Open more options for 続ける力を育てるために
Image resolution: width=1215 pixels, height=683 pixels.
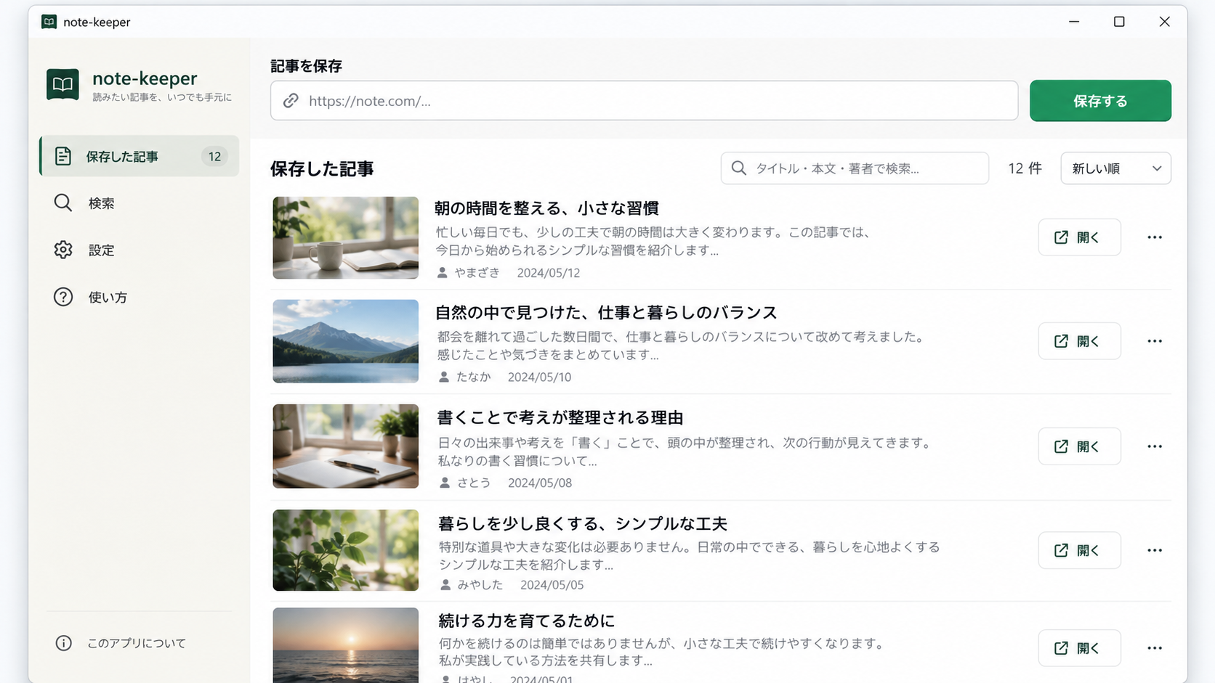[x=1155, y=648]
